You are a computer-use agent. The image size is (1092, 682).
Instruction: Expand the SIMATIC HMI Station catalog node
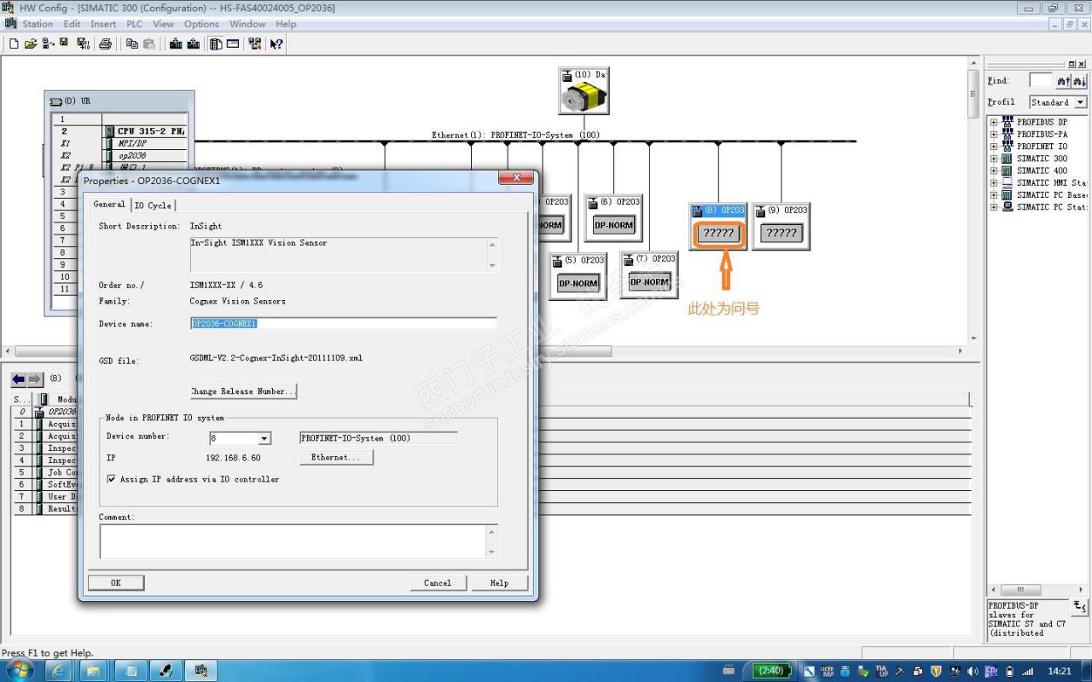pos(993,182)
